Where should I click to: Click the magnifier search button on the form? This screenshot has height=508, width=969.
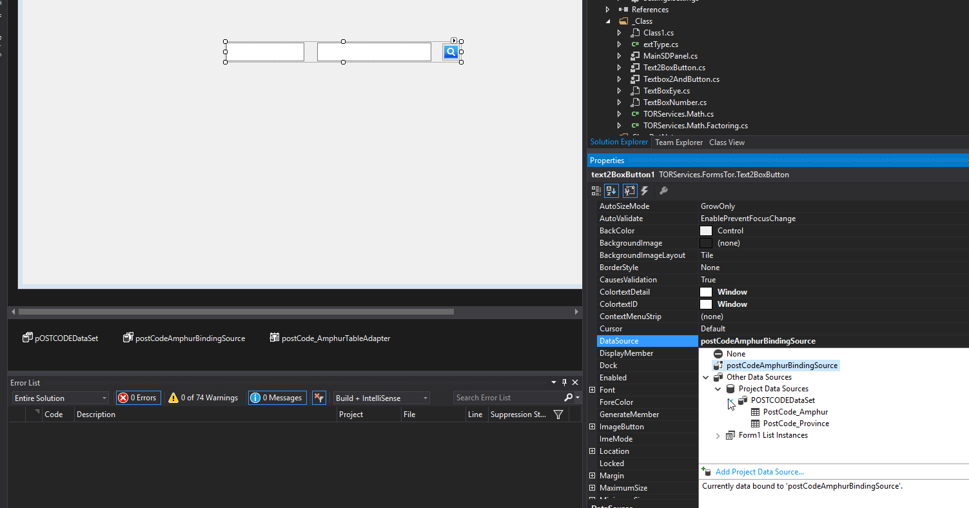pos(451,52)
